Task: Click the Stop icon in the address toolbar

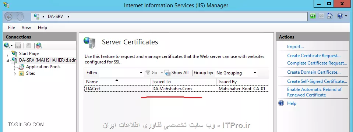Action: (x=321, y=16)
